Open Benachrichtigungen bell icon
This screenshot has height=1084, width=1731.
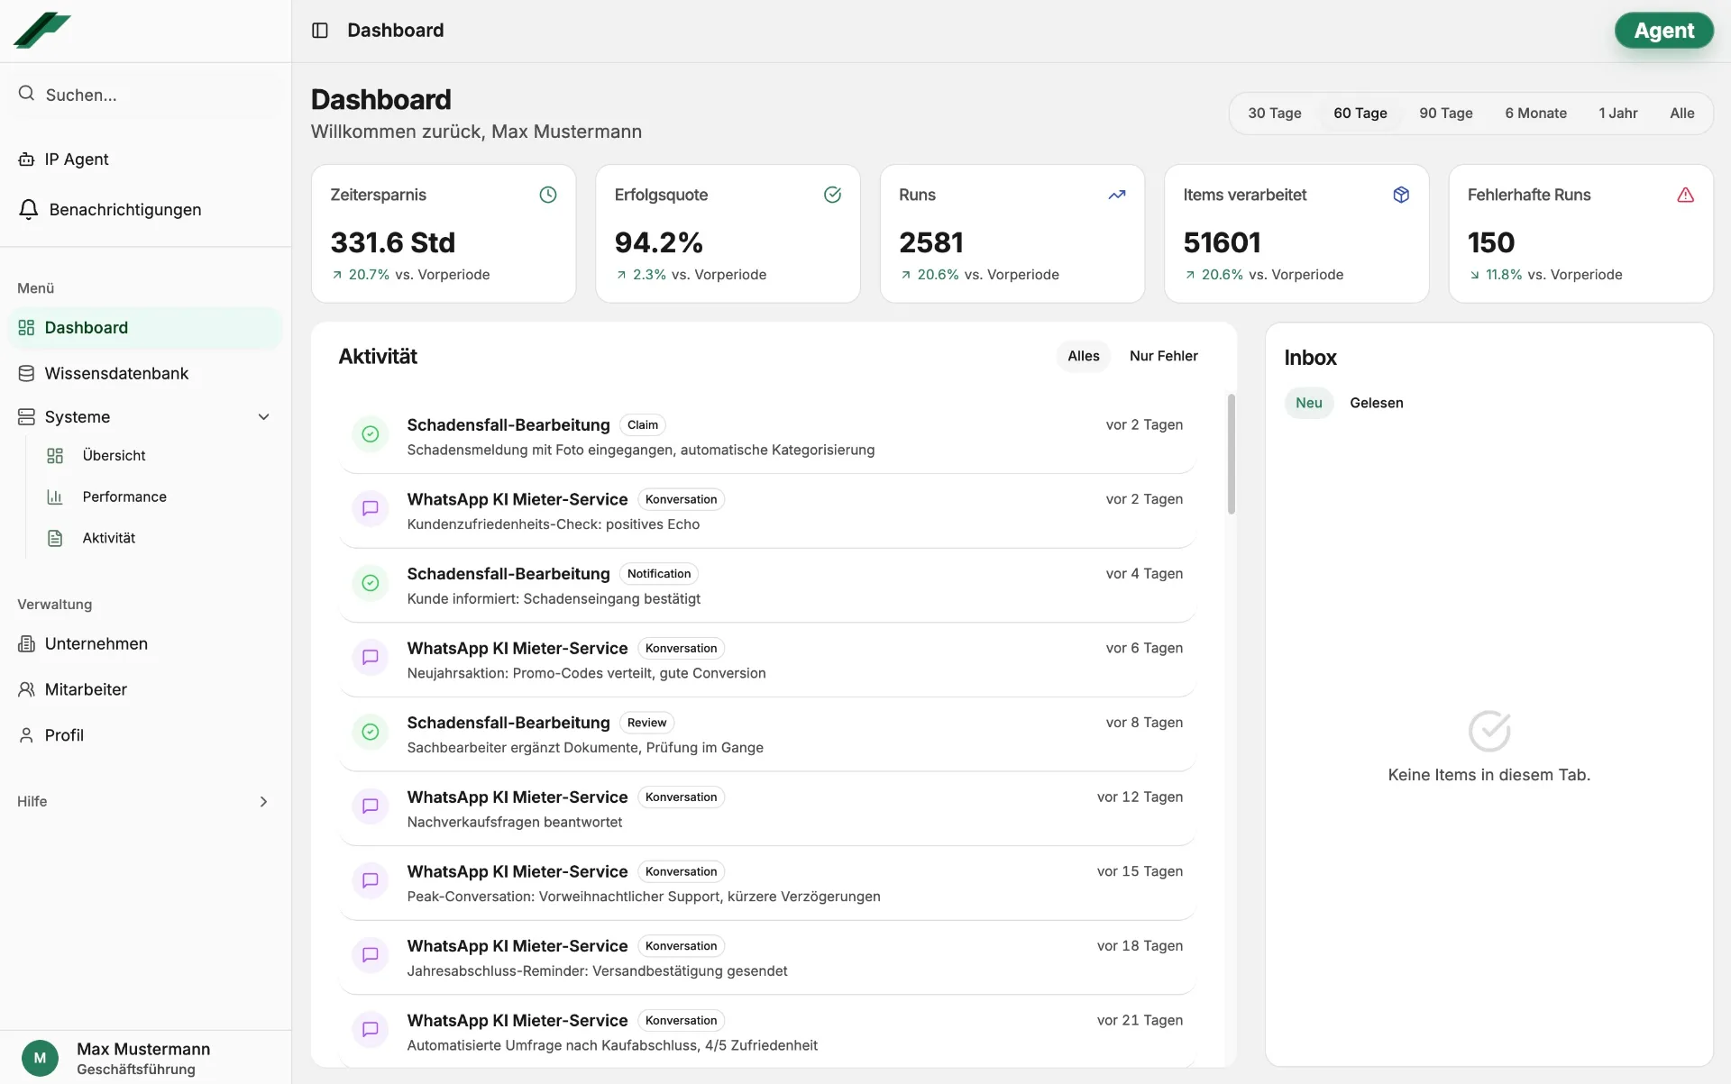coord(28,209)
